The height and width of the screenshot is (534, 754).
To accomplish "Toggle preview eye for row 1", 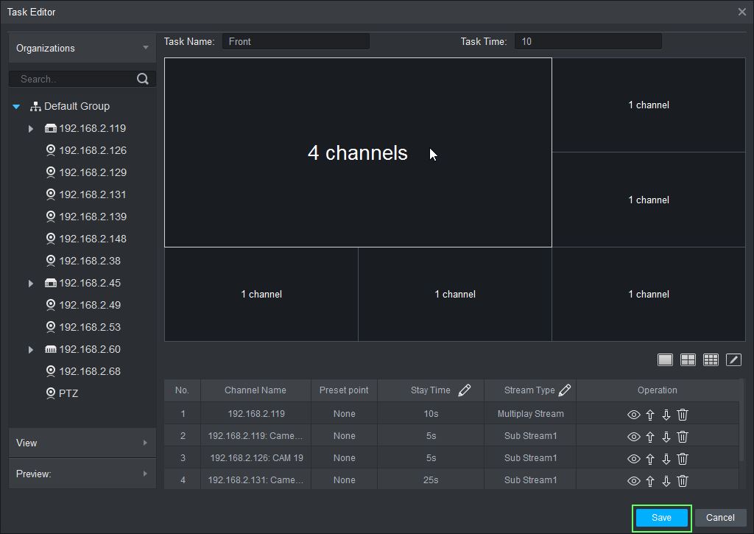I will pyautogui.click(x=633, y=415).
